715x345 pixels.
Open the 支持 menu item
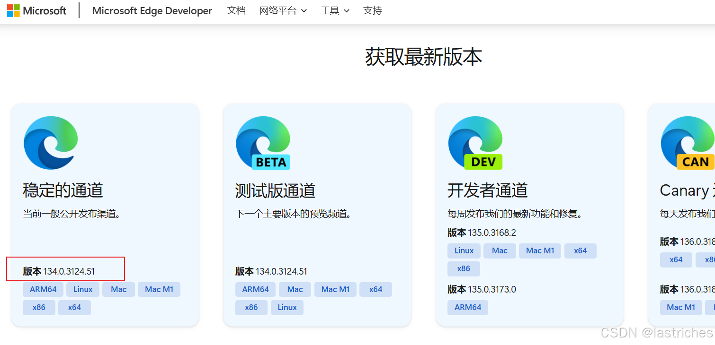click(373, 10)
